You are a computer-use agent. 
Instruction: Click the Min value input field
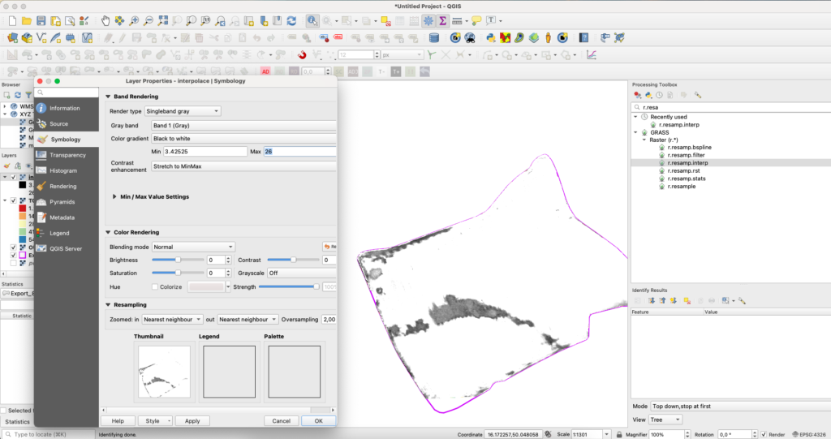[204, 152]
